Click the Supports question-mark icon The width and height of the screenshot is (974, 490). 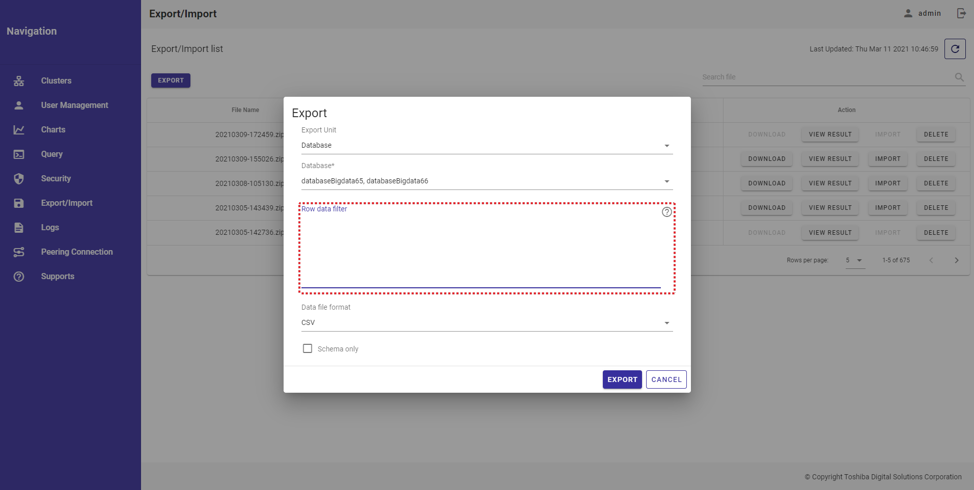coord(19,277)
